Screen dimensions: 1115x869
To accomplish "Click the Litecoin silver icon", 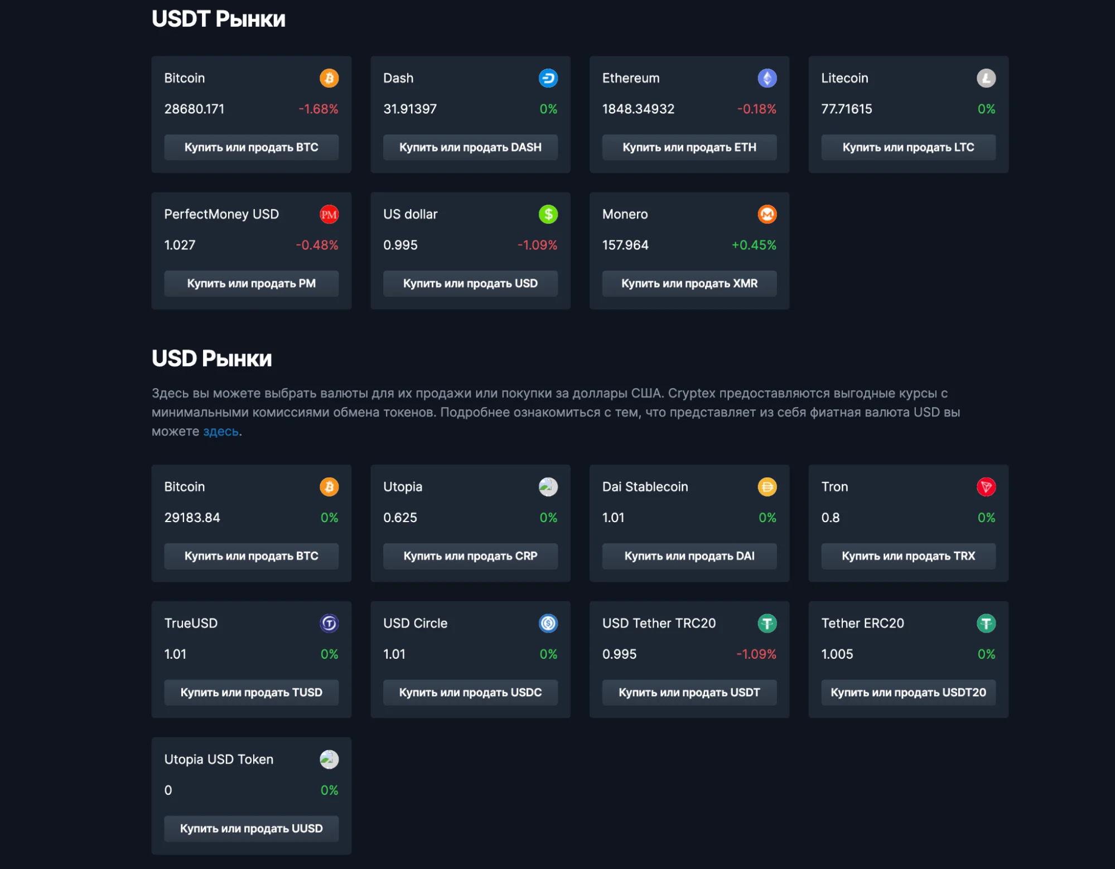I will (x=986, y=78).
